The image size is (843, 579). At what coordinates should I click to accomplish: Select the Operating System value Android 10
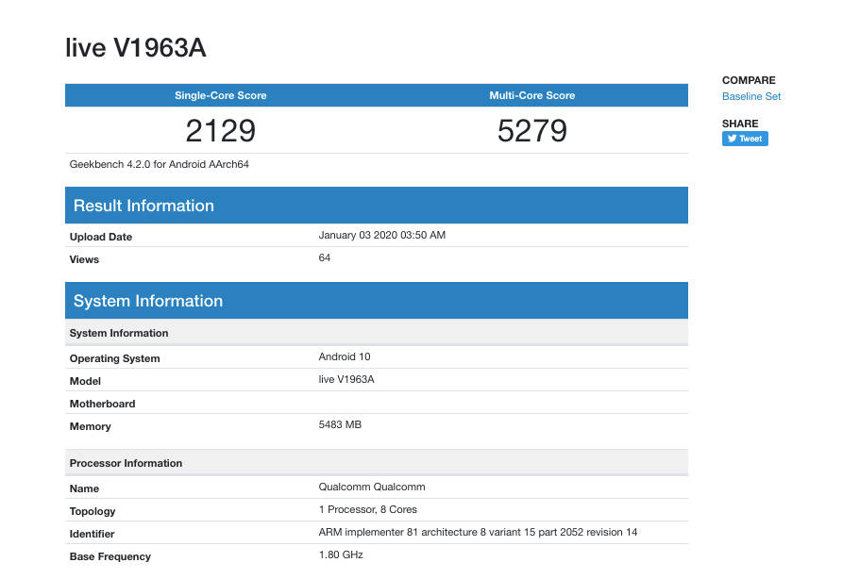(x=344, y=358)
